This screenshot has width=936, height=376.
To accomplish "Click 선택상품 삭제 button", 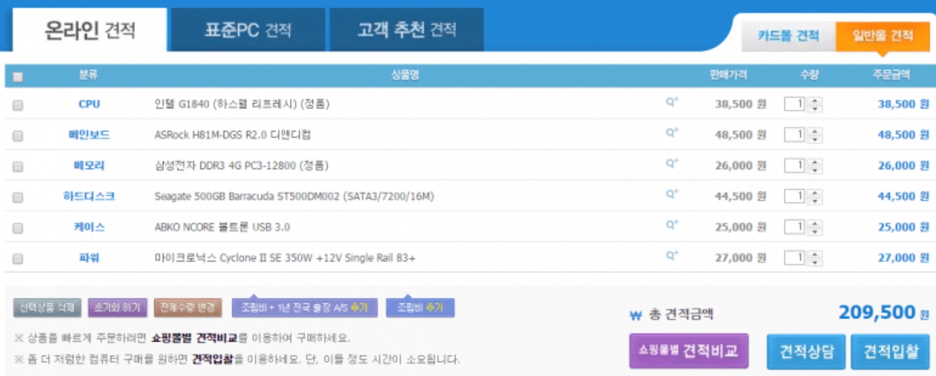I will (47, 308).
